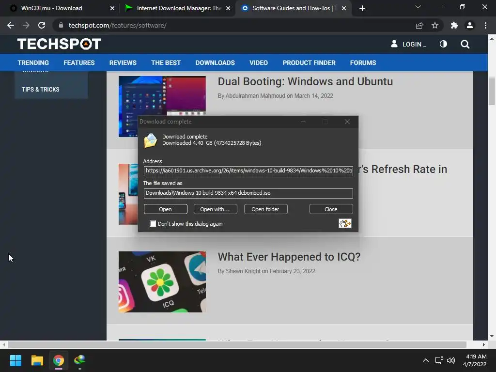Screen dimensions: 496x372
Task: Click the Open folder button
Action: (265, 209)
